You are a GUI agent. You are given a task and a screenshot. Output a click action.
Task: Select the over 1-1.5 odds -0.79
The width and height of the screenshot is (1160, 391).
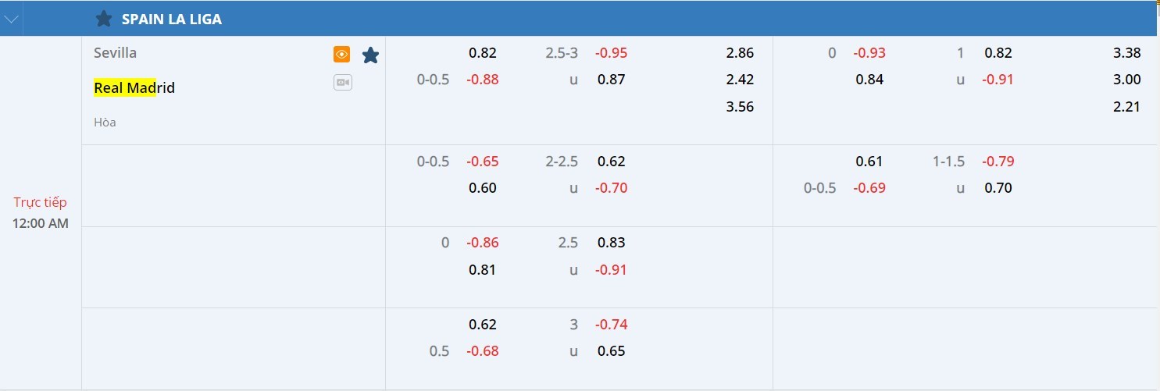[x=998, y=162]
